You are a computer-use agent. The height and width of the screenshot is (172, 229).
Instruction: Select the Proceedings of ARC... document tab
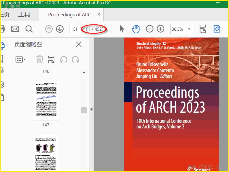[x=71, y=15]
